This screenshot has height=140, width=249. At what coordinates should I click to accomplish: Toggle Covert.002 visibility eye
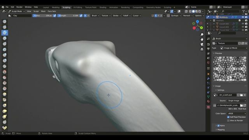(243, 24)
